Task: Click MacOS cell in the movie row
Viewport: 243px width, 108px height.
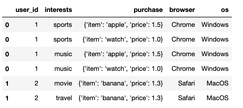Action: (x=218, y=83)
